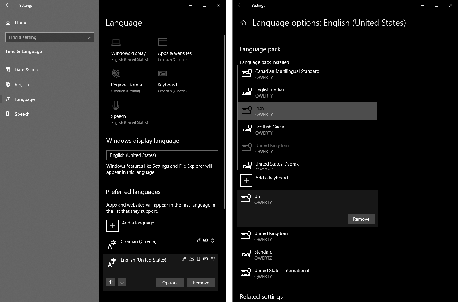Choose Scottish Gaelic keyboard from list
The height and width of the screenshot is (302, 458).
[307, 130]
